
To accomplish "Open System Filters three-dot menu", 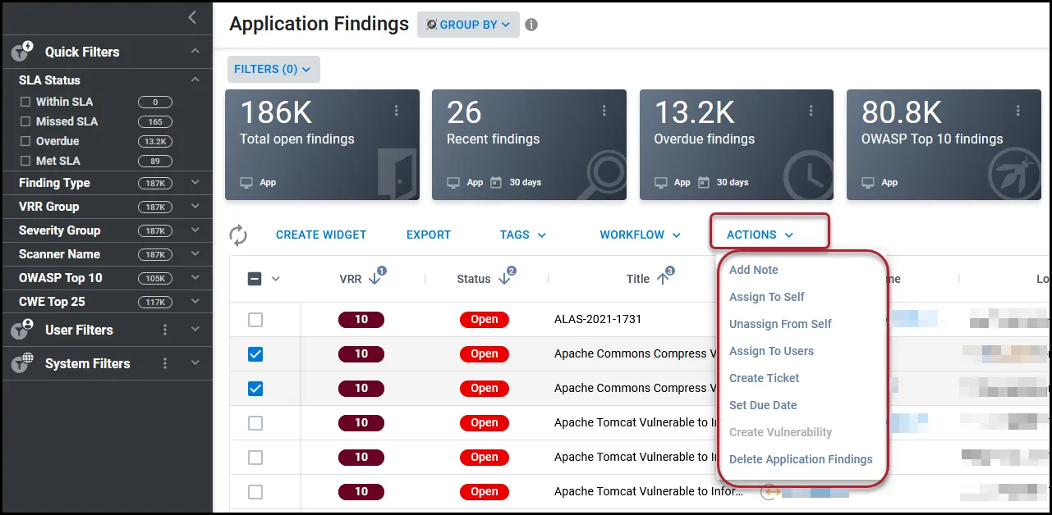I will tap(165, 363).
